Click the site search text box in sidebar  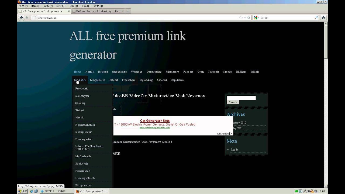coord(241,98)
